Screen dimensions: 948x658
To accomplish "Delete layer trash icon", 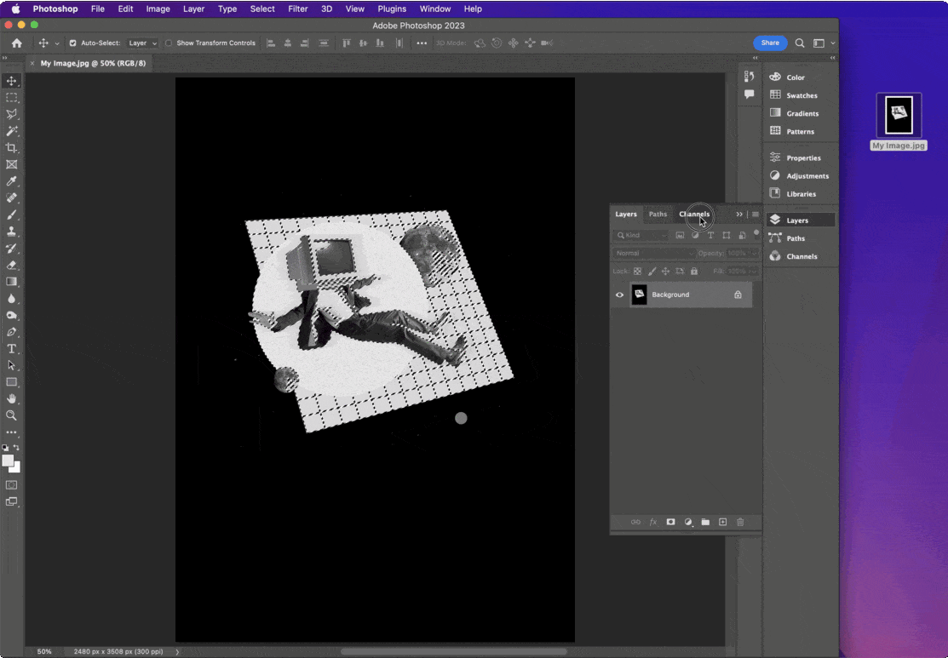I will coord(740,522).
